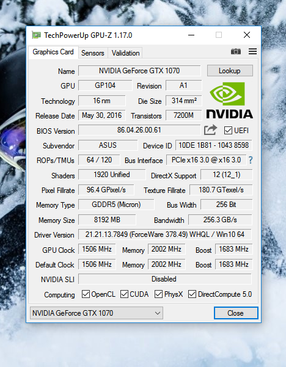The width and height of the screenshot is (286, 367).
Task: Click the Bus Interface field PCIe x16 3.0
Action: click(x=206, y=160)
